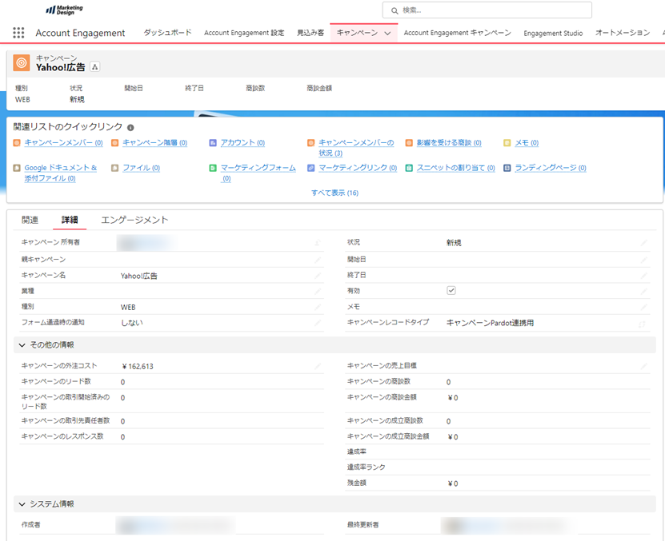The width and height of the screenshot is (665, 541).
Task: Switch to the エンゲージメント tab
Action: pyautogui.click(x=134, y=220)
